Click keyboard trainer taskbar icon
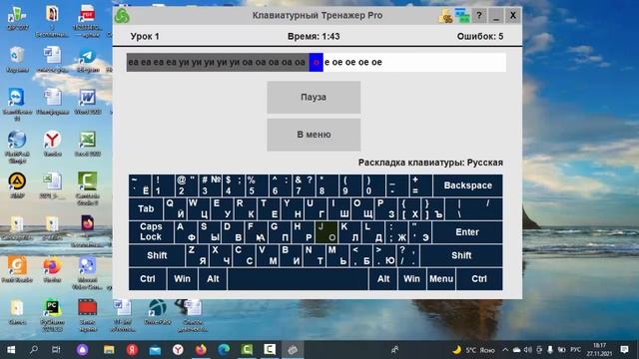 [293, 350]
